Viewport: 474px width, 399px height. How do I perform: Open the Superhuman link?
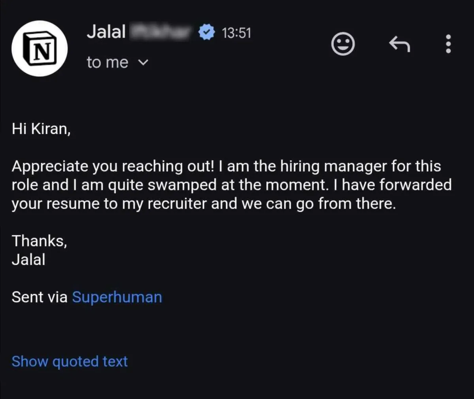click(x=117, y=297)
